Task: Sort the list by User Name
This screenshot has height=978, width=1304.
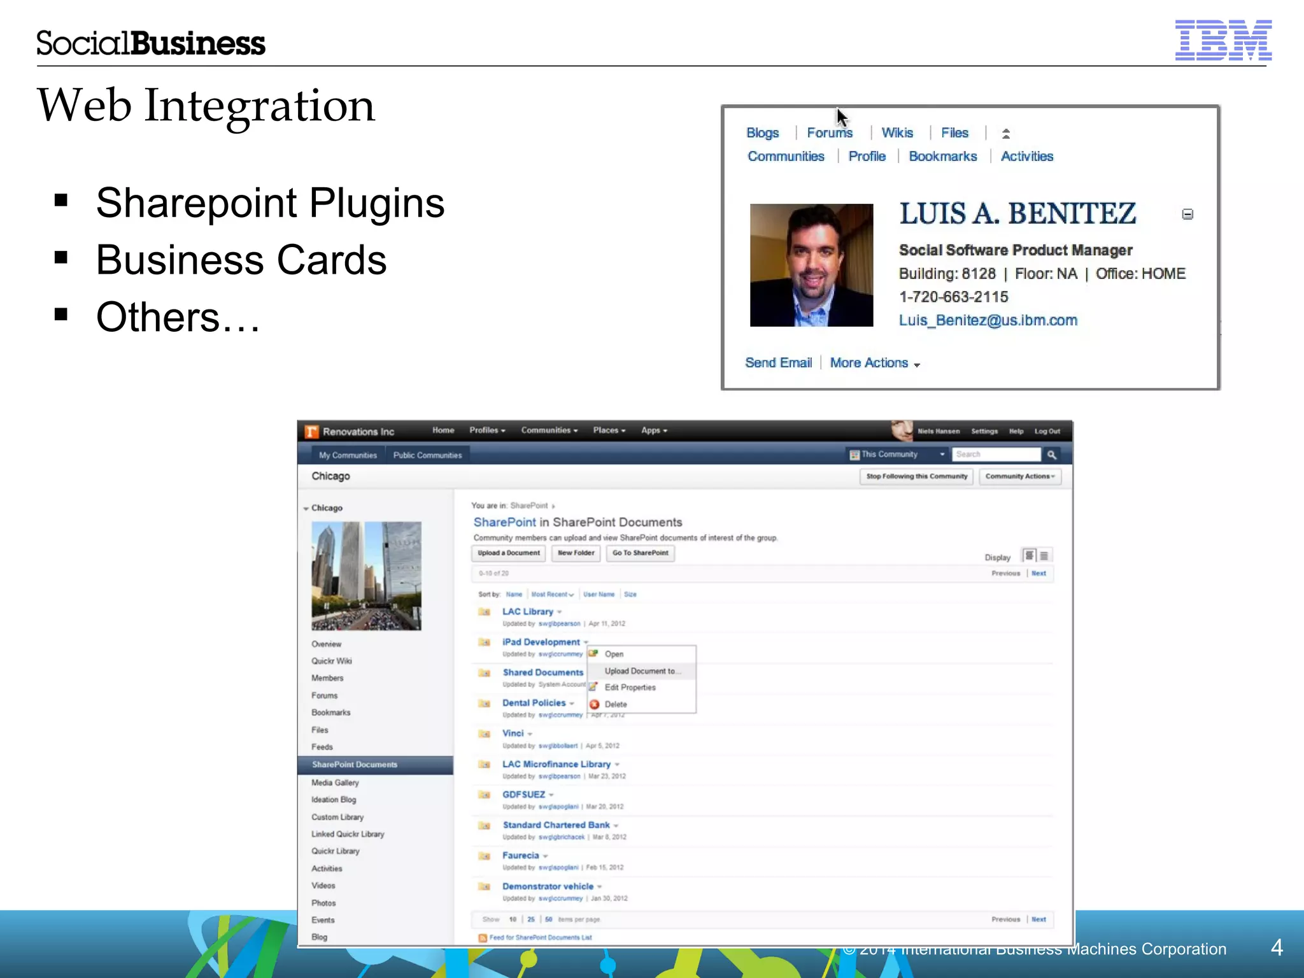Action: click(x=599, y=595)
